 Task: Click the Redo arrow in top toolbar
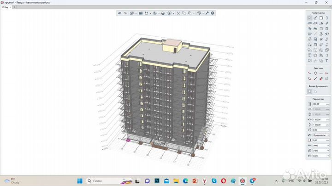tap(125, 13)
